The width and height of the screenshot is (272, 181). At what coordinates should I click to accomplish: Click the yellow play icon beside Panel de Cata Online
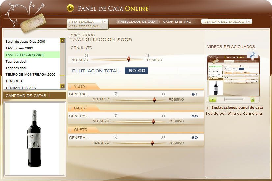70,8
